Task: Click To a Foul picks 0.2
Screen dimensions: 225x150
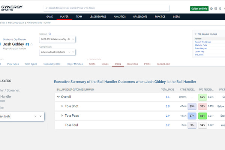Action: tap(168, 125)
